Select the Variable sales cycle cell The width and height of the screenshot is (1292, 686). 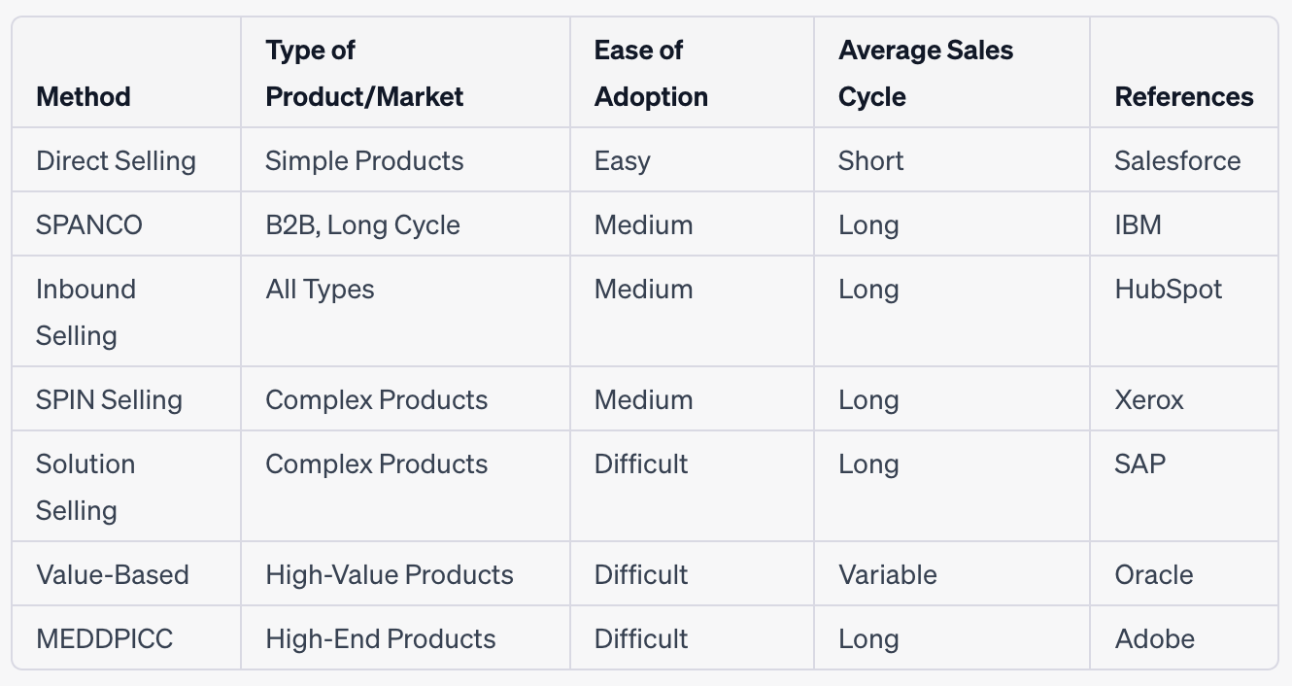click(887, 574)
